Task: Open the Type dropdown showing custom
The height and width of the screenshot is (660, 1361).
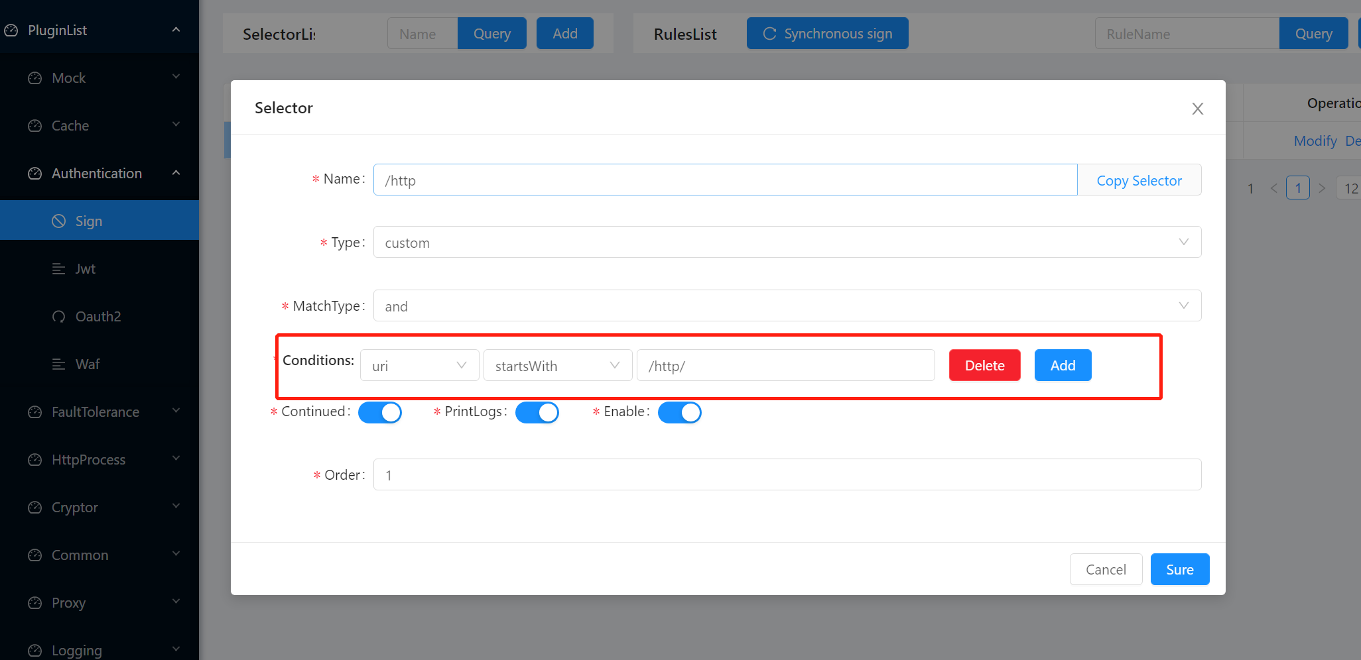Action: tap(787, 243)
